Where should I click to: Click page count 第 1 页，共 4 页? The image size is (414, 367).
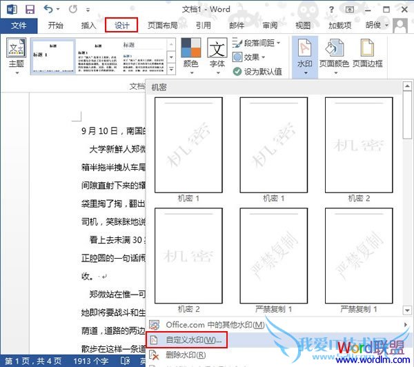32,361
